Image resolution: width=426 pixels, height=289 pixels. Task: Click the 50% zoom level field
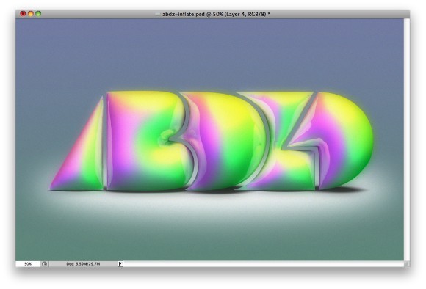(x=28, y=264)
